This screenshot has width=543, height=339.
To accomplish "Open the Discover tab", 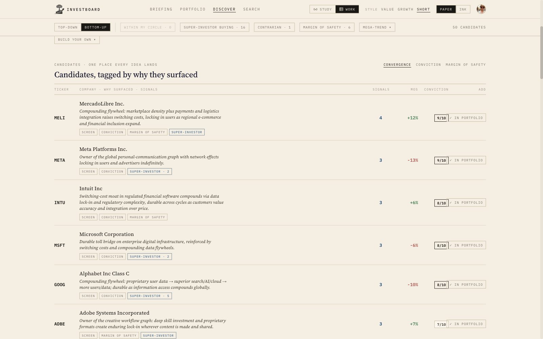I will (x=224, y=9).
